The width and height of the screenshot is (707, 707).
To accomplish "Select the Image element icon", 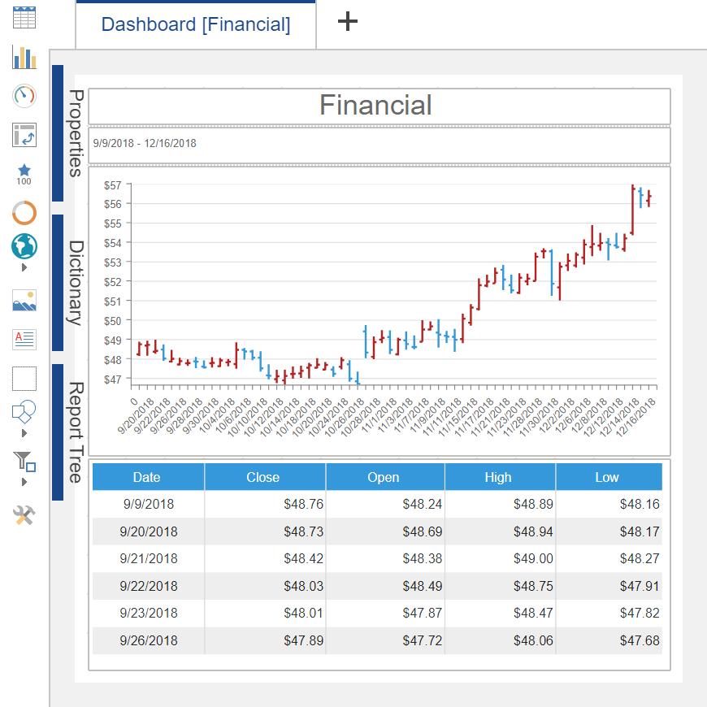I will pyautogui.click(x=24, y=301).
